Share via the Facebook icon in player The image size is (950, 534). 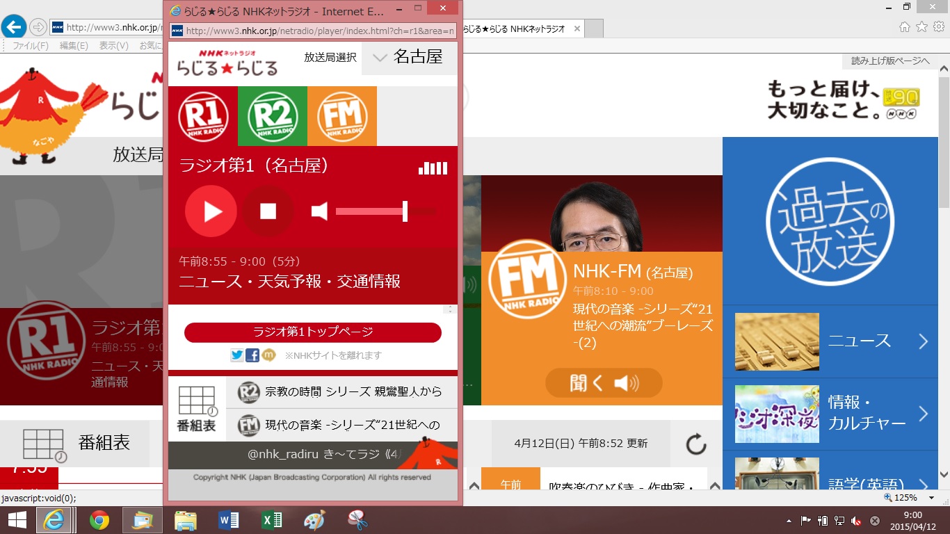tap(252, 355)
